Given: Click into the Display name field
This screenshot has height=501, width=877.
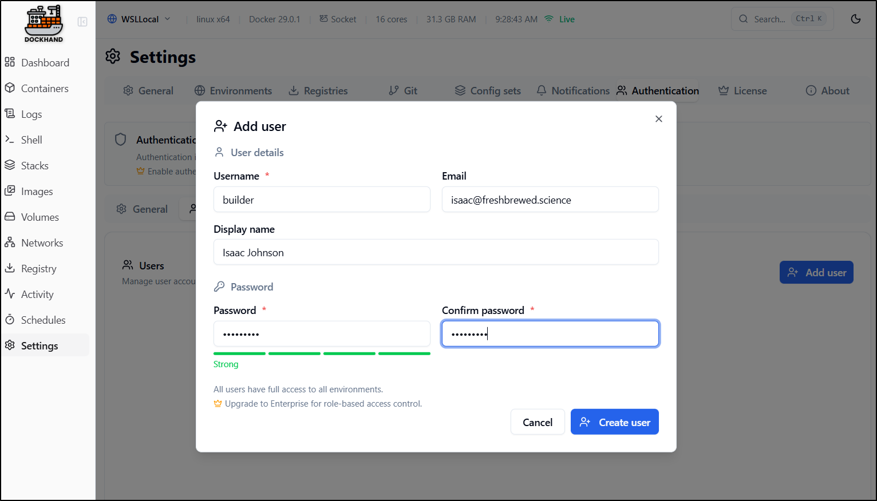Looking at the screenshot, I should click(x=436, y=252).
